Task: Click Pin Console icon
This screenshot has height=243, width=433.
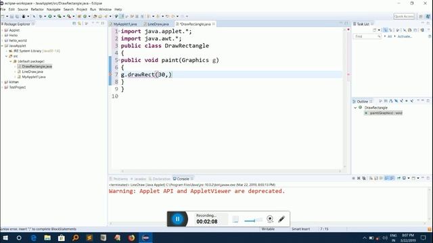Action: (x=398, y=178)
